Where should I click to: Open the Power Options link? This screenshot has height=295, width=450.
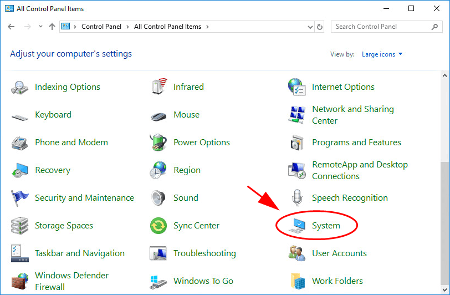pos(202,143)
